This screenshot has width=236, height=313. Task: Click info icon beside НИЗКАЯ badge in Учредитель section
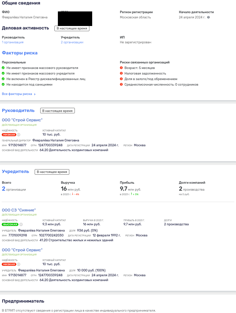[19, 264]
